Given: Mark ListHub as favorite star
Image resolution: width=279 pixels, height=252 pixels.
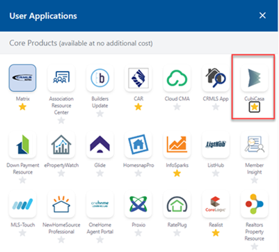Looking at the screenshot, I should [x=216, y=173].
